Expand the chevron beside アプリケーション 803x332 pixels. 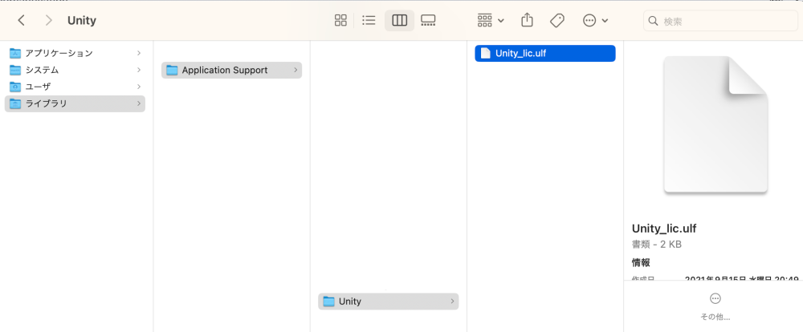[x=139, y=53]
